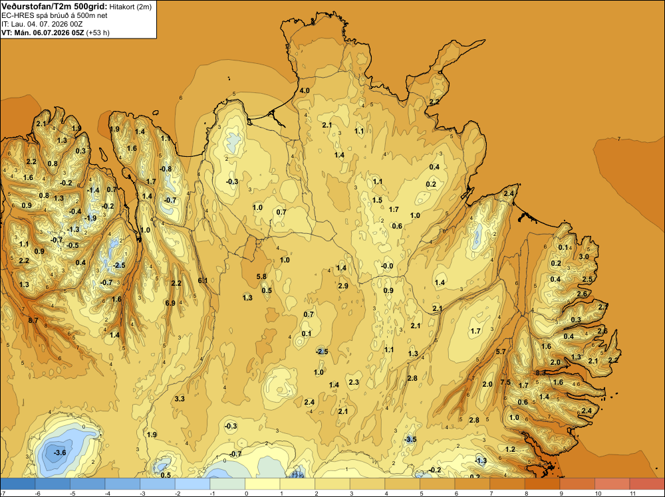The image size is (665, 497).
Task: Click the title 'Veðurstofan/T2m 500grid: Hitakort (2m)'
Action: [x=76, y=7]
